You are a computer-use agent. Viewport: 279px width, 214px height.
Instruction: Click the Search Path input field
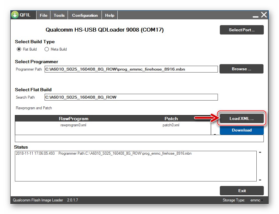[131, 97]
